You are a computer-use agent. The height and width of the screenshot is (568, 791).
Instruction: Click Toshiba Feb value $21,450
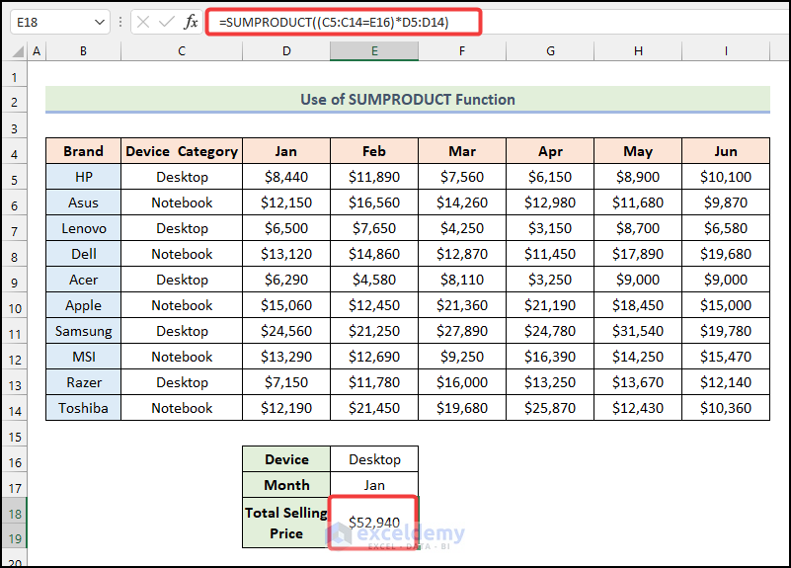[374, 408]
